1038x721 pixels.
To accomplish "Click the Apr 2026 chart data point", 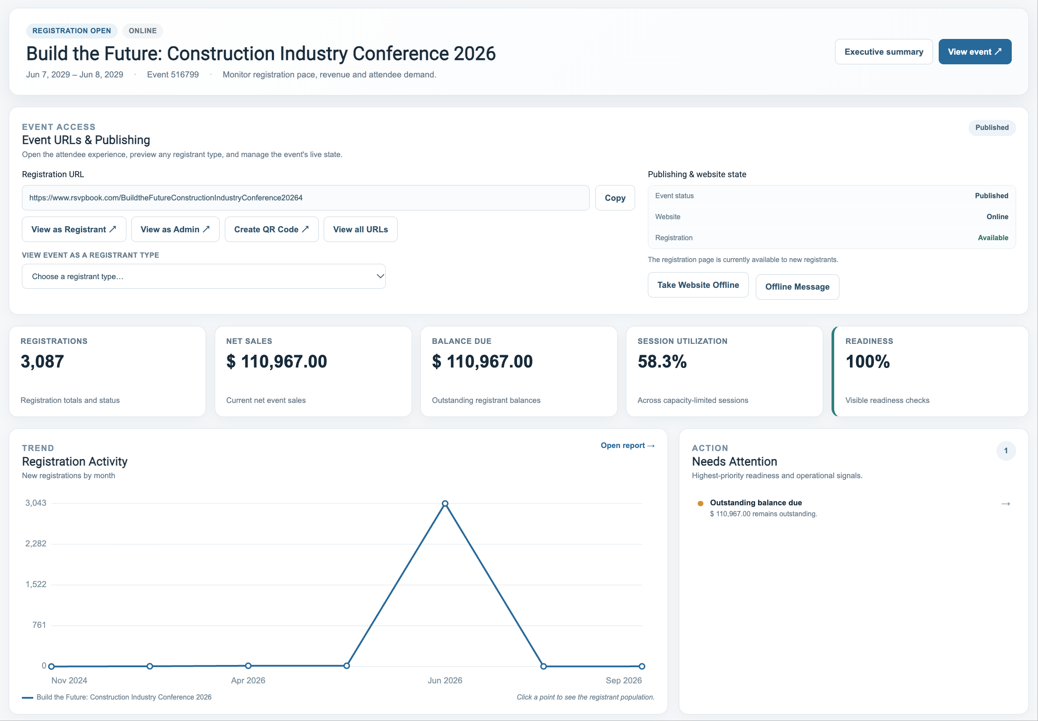I will click(248, 666).
